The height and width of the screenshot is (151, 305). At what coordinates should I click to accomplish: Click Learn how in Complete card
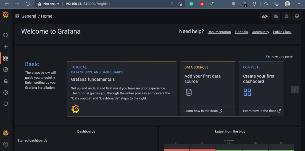(x=262, y=111)
